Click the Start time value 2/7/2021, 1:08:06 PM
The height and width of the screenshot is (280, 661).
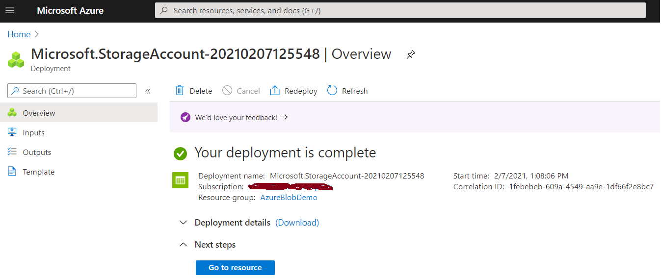click(x=530, y=176)
